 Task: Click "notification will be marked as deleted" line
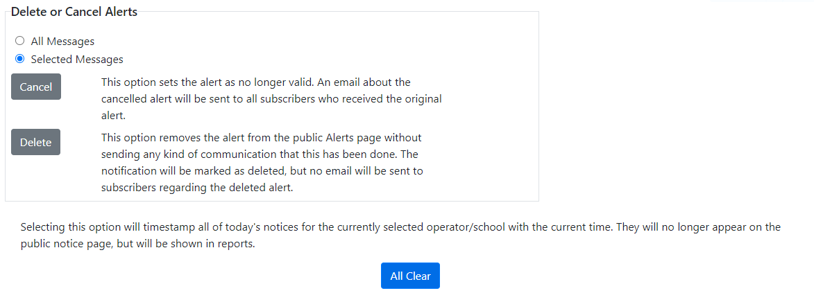[x=262, y=170]
